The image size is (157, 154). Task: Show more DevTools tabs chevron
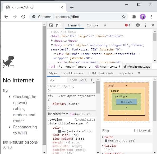pos(105,25)
